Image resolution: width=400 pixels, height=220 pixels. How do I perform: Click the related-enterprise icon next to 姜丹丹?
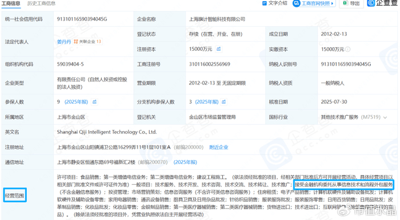(x=76, y=42)
